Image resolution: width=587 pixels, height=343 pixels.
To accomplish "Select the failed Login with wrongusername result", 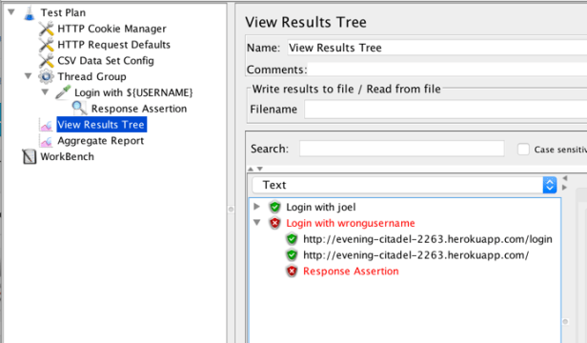I will (x=351, y=223).
